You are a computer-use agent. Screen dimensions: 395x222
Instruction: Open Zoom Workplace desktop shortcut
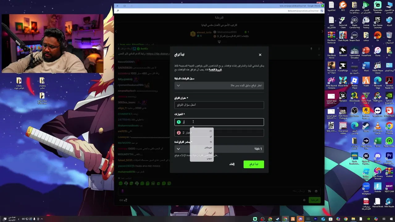tap(366, 189)
